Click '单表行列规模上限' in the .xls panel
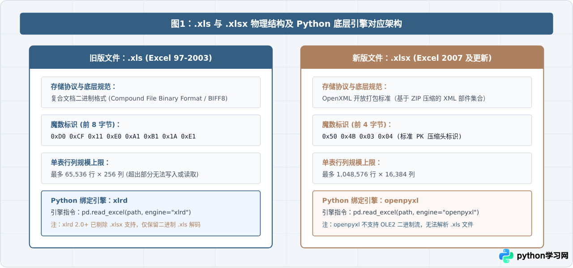The height and width of the screenshot is (268, 573). (80, 163)
